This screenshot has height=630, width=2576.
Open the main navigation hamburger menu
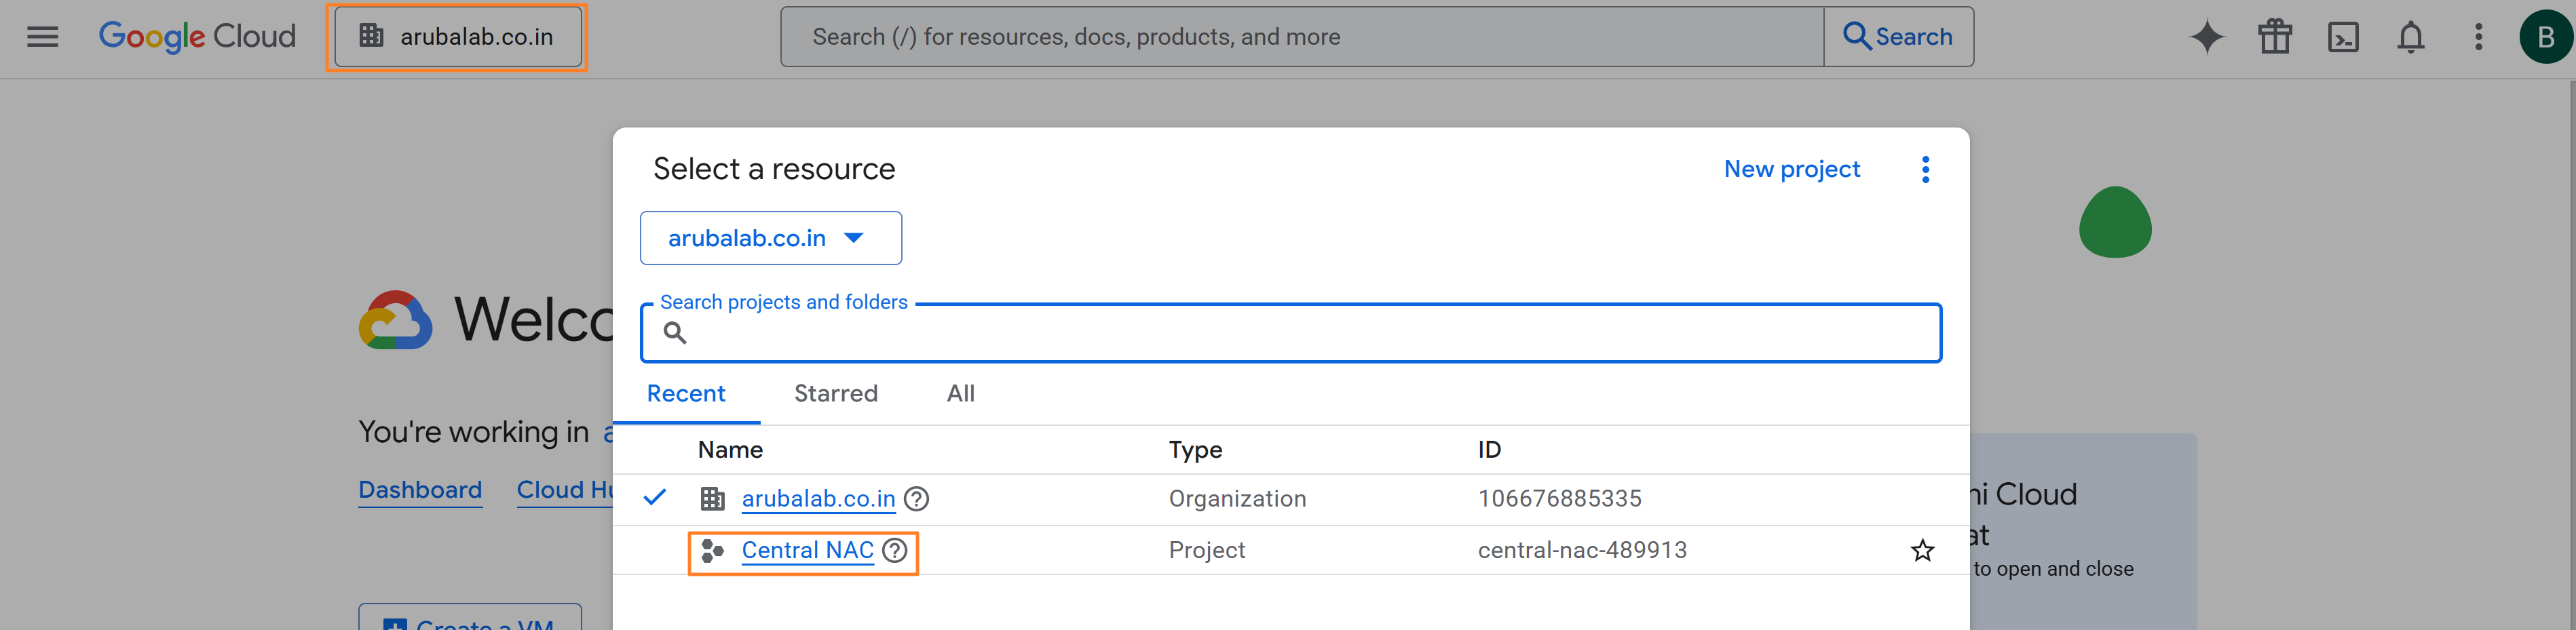(42, 37)
